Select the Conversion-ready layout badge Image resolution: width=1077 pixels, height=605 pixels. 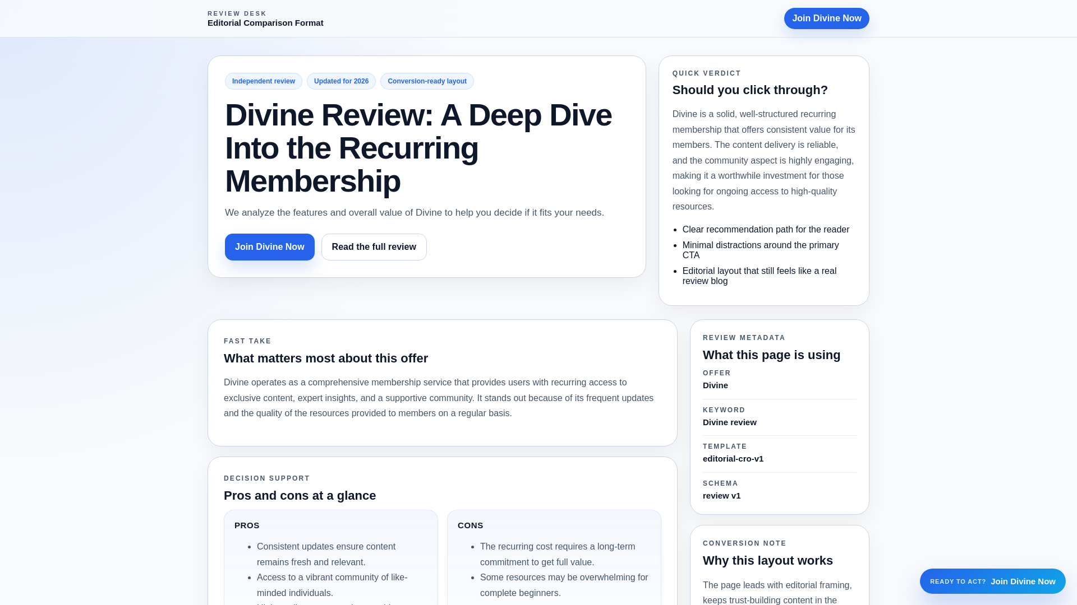tap(427, 81)
